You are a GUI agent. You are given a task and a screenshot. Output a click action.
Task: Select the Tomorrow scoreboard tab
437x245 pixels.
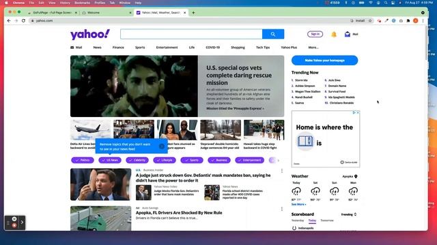click(x=327, y=220)
